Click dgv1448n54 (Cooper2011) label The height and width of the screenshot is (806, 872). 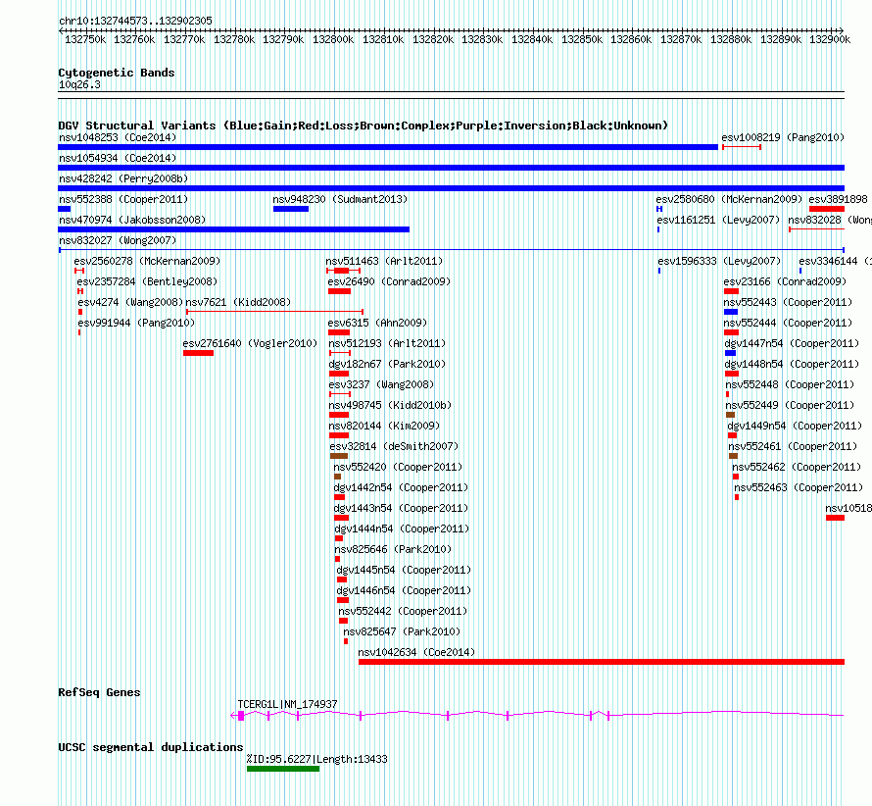[792, 364]
